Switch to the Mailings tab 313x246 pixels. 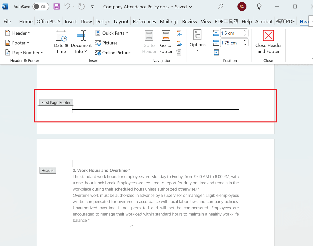169,21
